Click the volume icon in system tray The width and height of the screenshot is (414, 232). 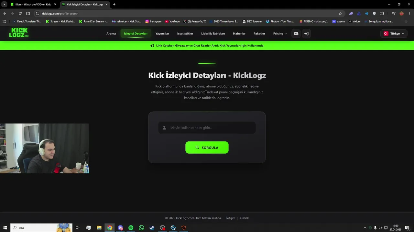point(380,228)
